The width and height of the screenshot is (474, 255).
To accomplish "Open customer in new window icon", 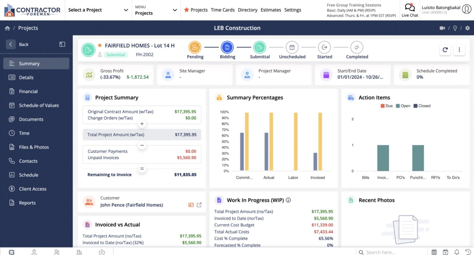I will [x=199, y=205].
